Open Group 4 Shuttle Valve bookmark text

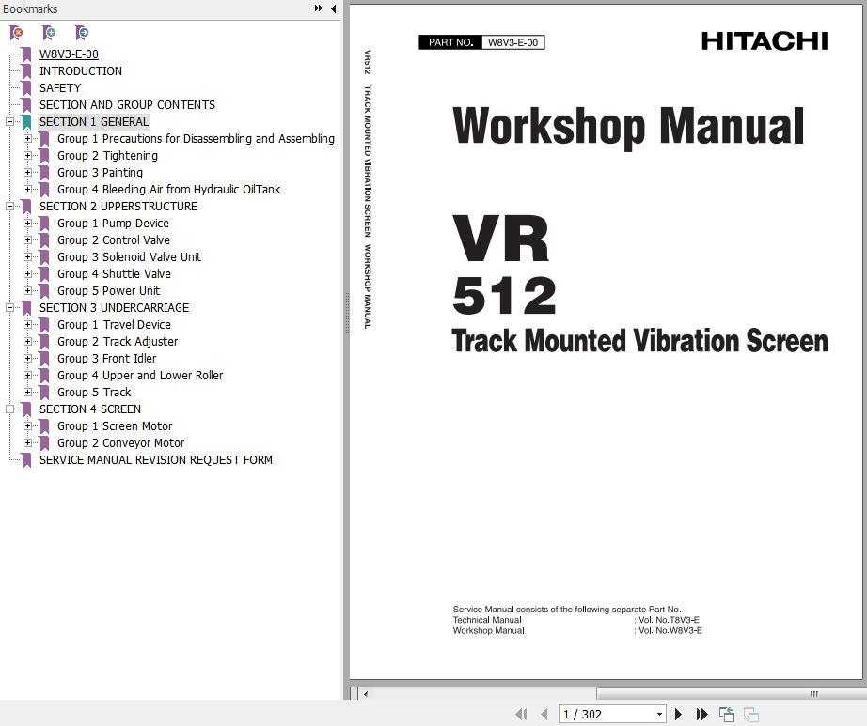(114, 274)
